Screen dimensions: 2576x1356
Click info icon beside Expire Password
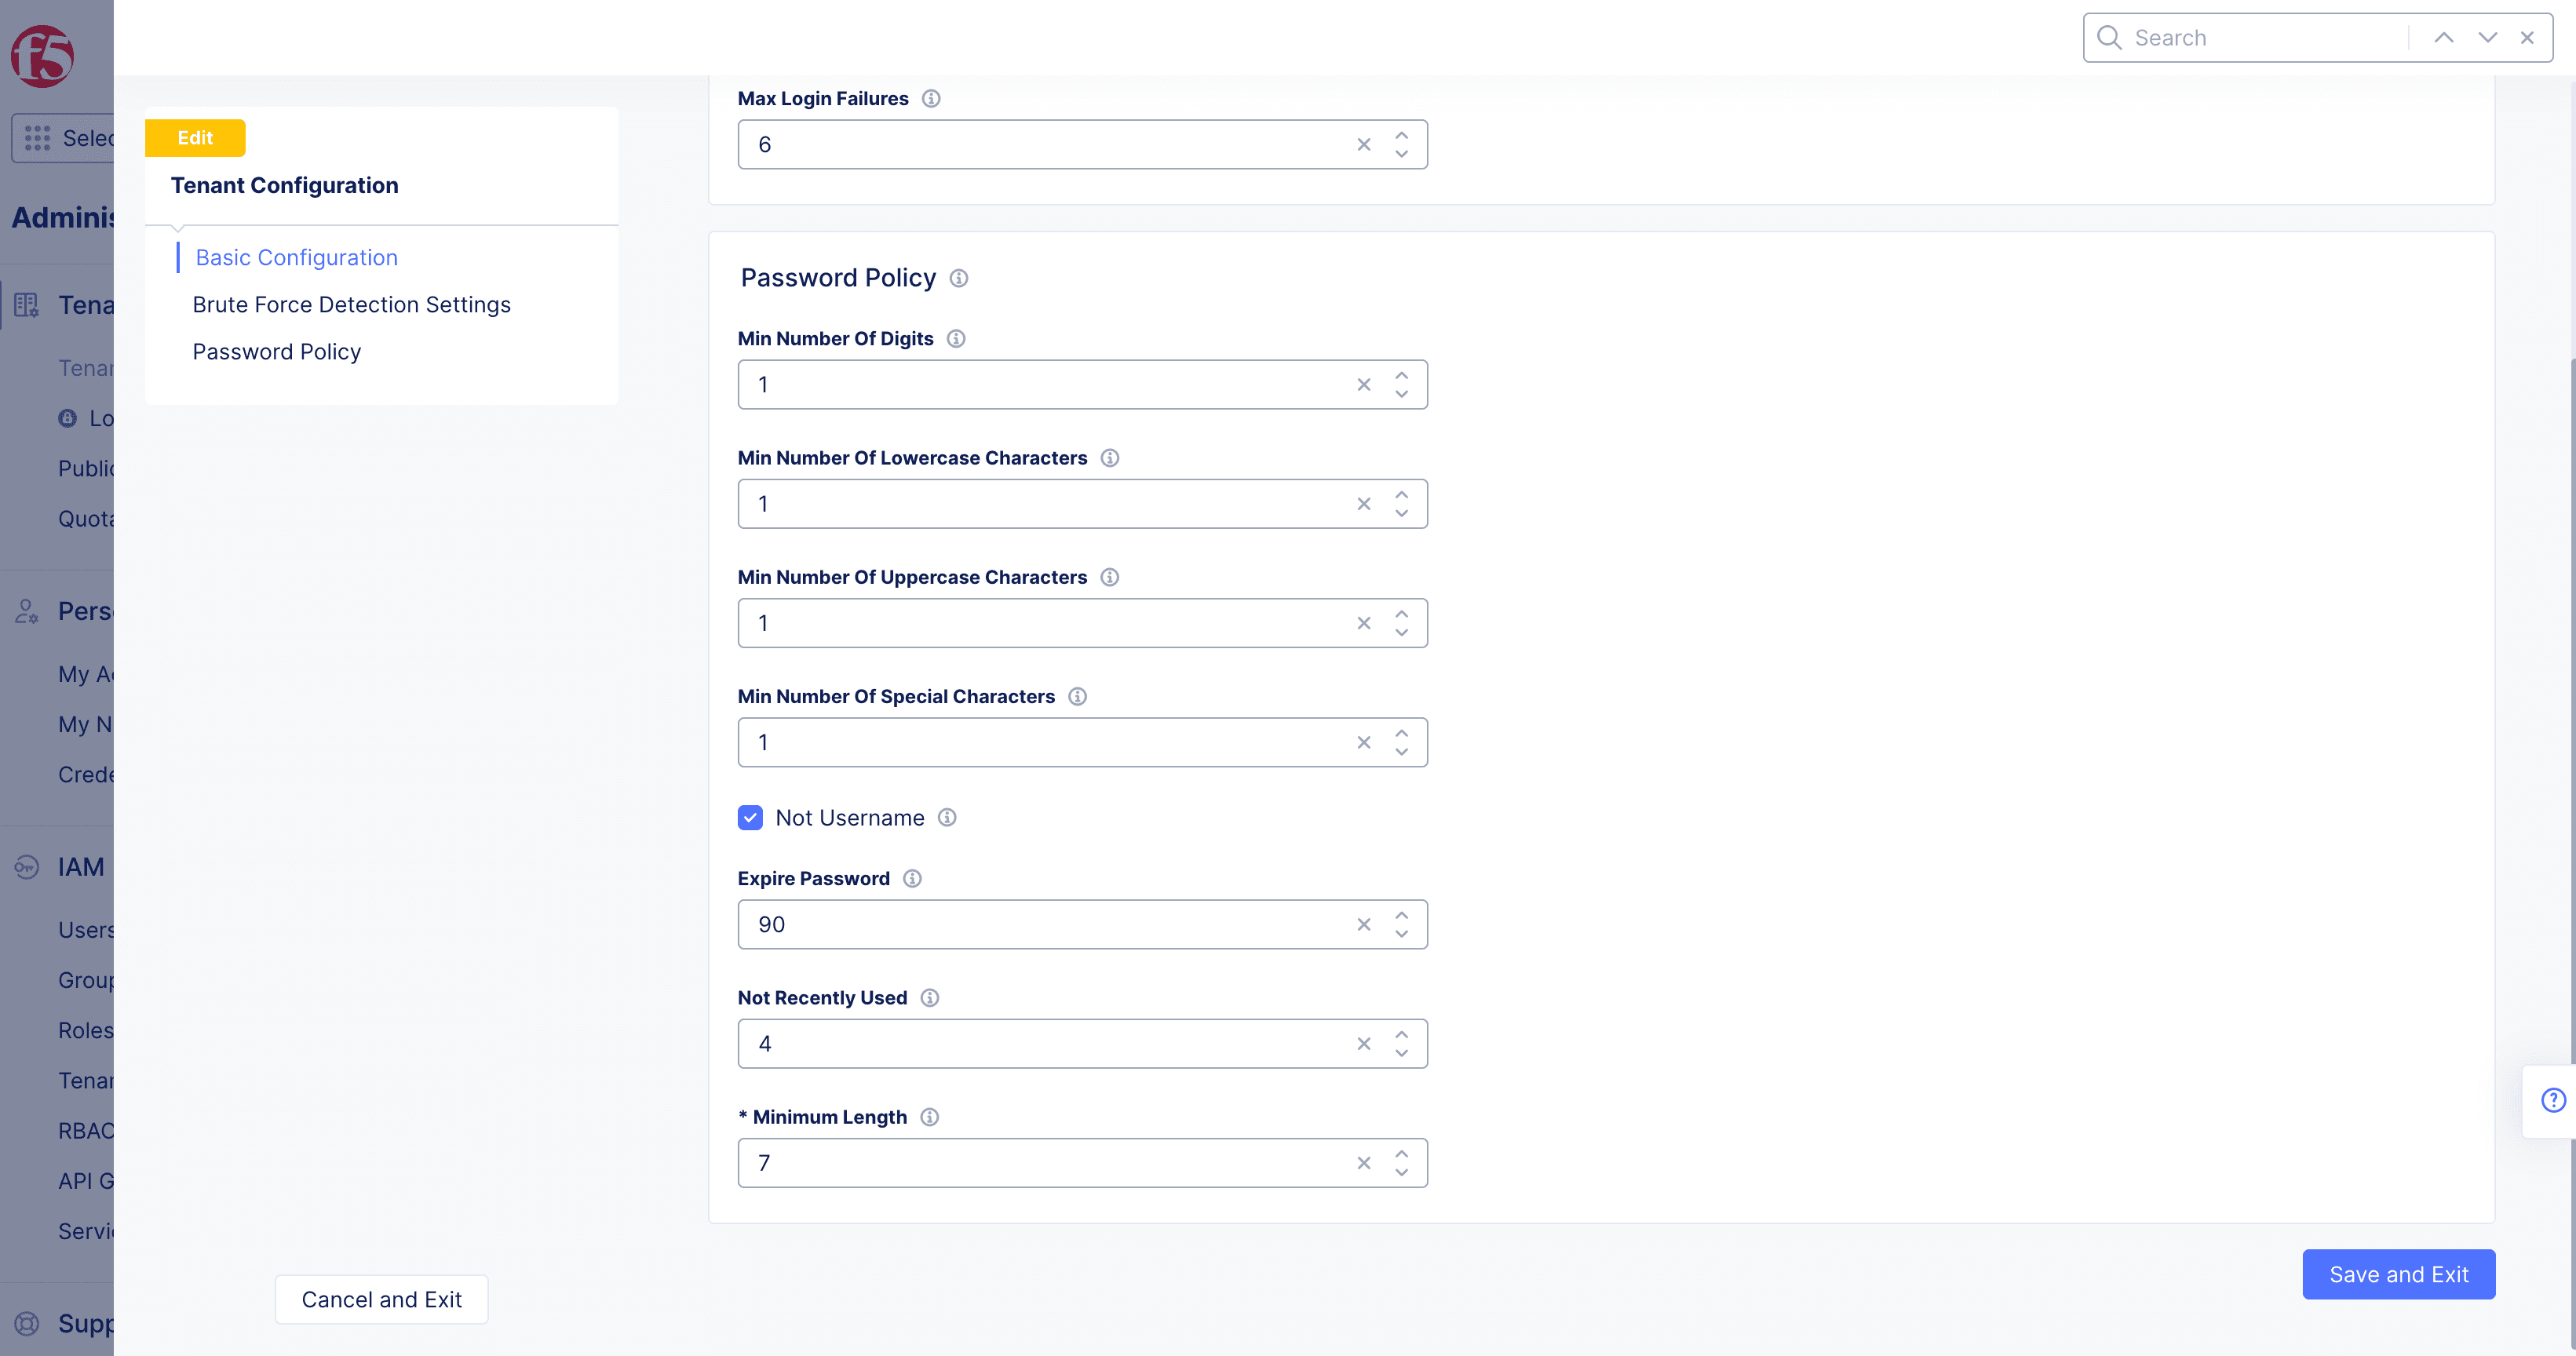(x=912, y=879)
